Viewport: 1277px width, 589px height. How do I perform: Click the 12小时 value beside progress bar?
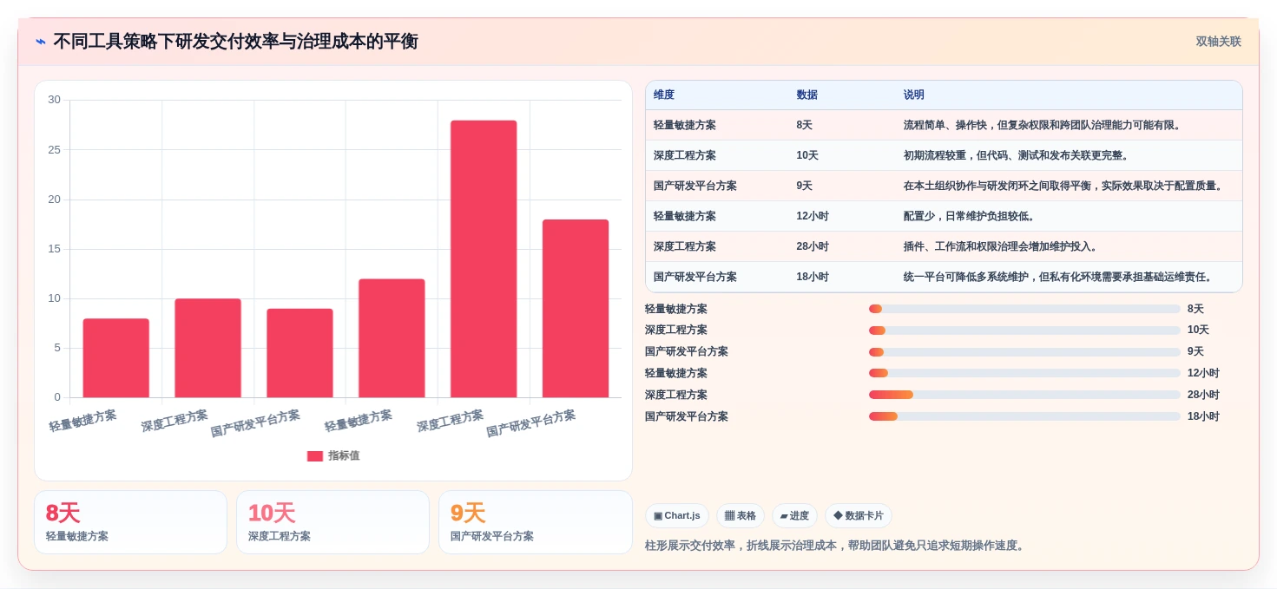tap(1203, 373)
